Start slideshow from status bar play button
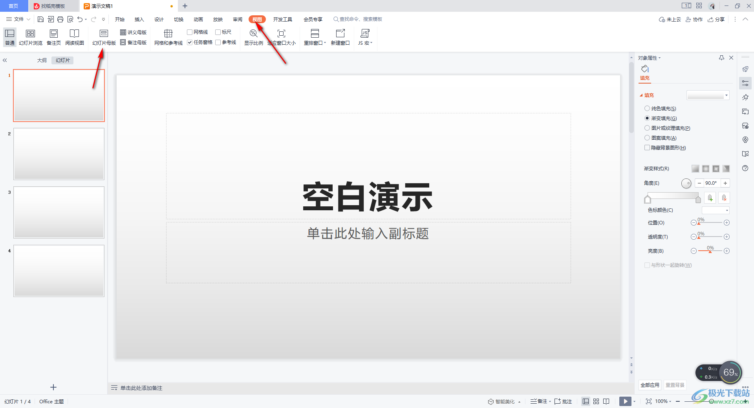This screenshot has height=408, width=754. 625,401
